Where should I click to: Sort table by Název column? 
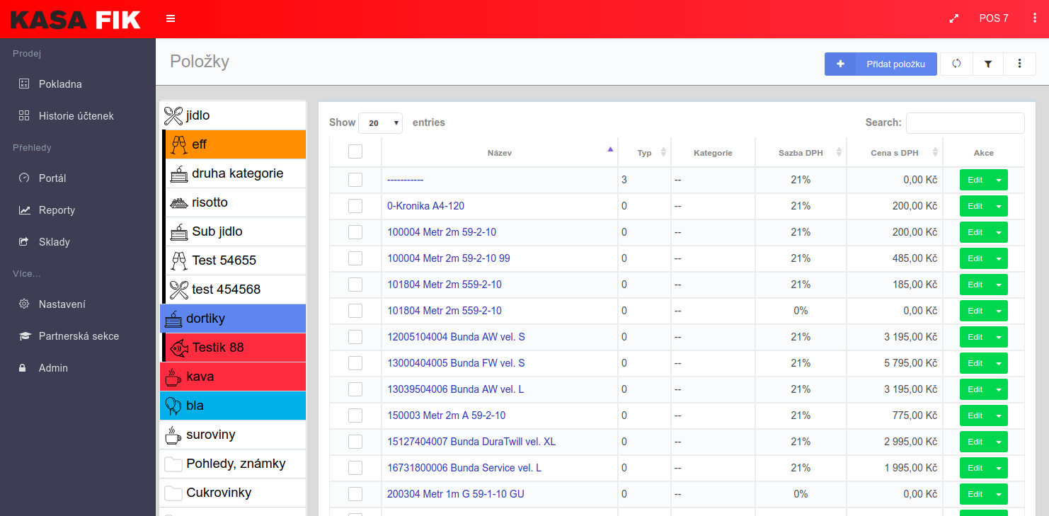click(499, 153)
